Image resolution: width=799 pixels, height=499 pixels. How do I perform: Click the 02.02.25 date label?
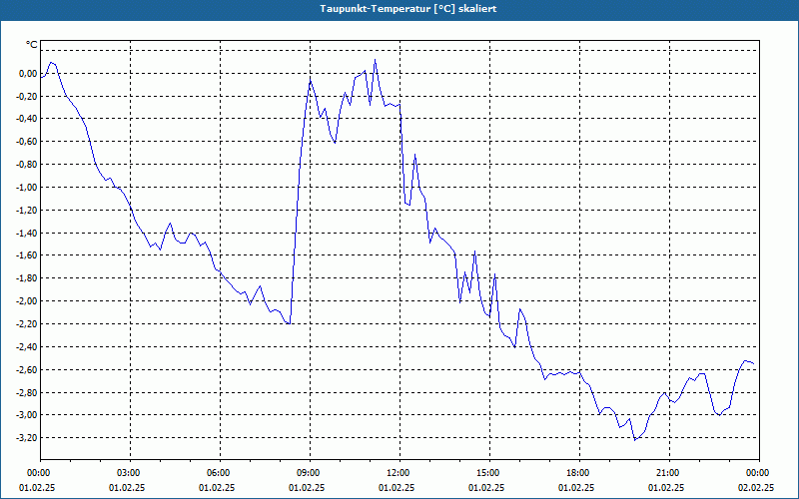(x=756, y=487)
